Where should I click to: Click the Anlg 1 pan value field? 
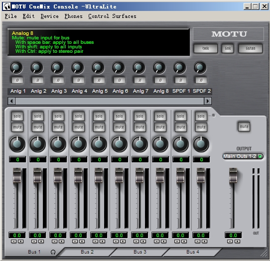coord(17,159)
